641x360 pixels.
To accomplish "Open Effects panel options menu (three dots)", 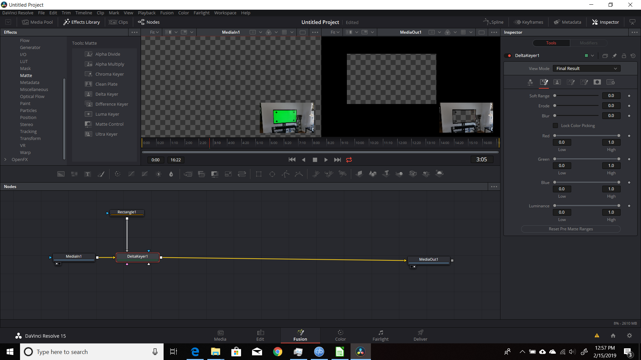I will (135, 32).
